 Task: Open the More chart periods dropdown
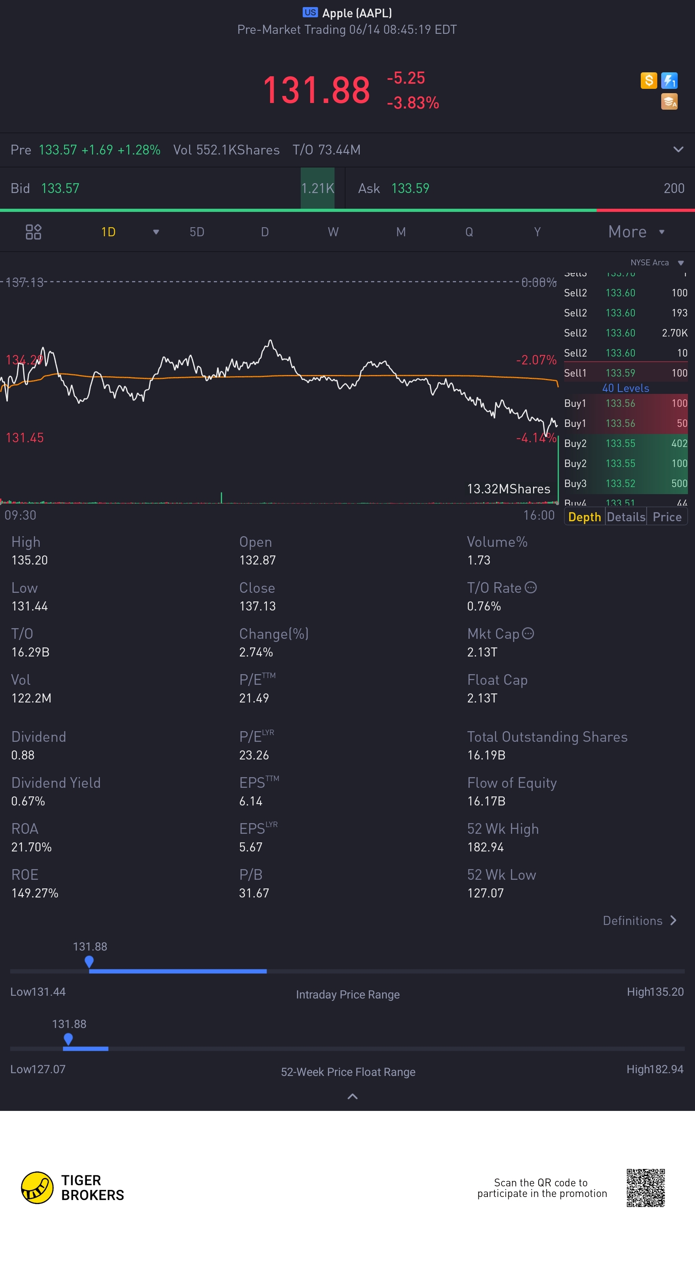[x=636, y=232]
